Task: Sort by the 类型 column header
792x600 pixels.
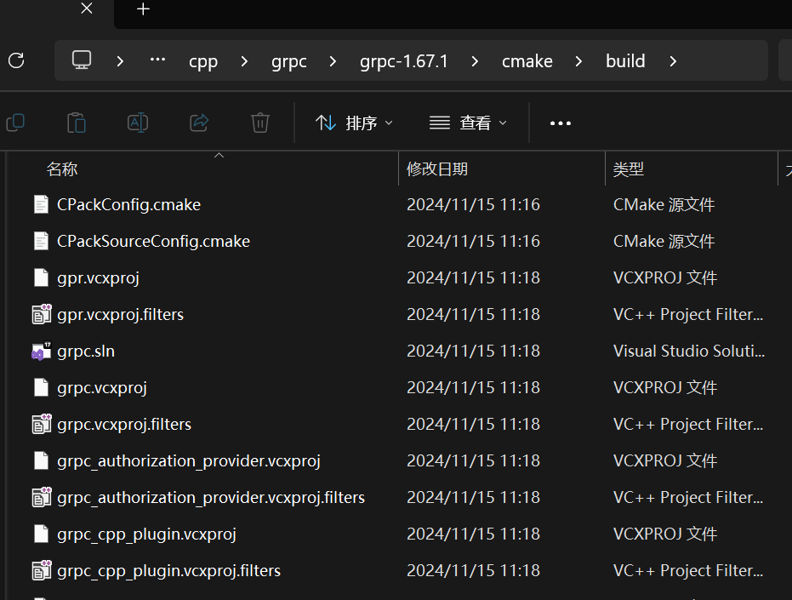Action: 628,169
